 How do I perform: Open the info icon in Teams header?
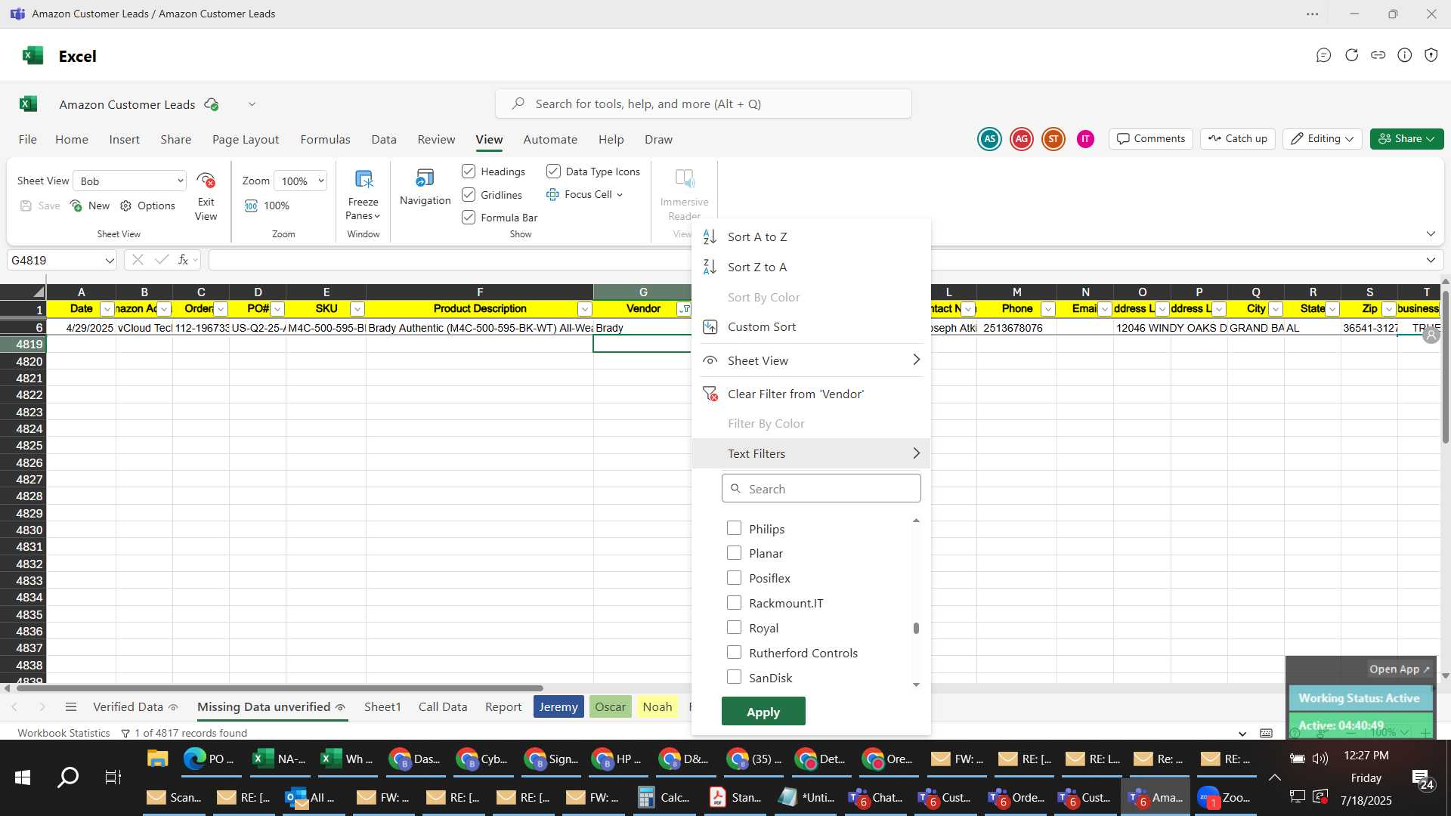coord(1405,55)
